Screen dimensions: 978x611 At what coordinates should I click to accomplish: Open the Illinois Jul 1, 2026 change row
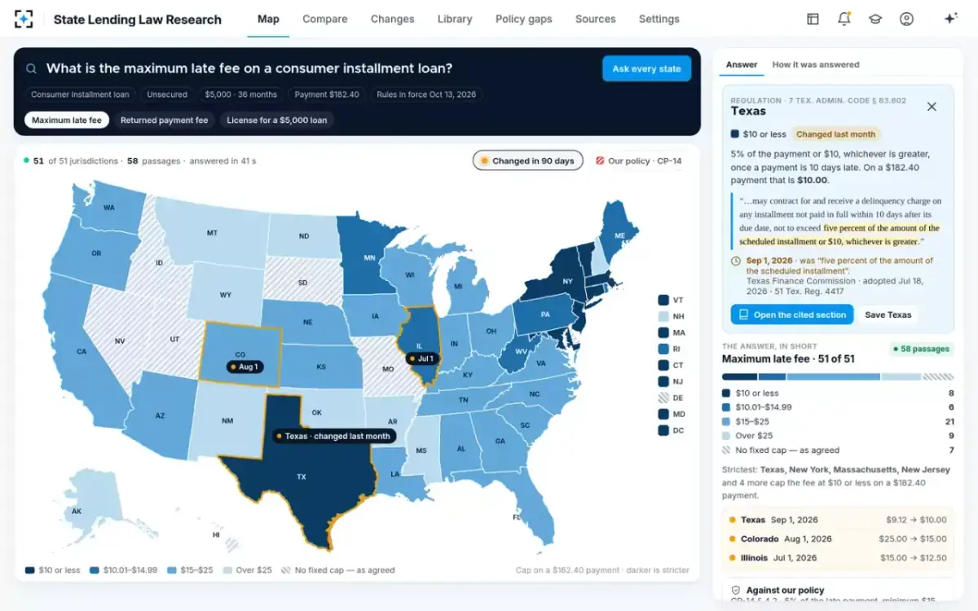pos(837,558)
